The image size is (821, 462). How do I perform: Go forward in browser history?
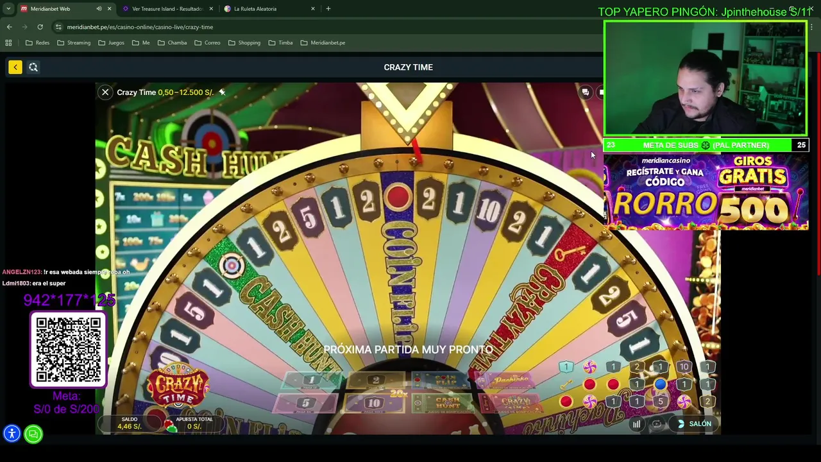[x=25, y=27]
